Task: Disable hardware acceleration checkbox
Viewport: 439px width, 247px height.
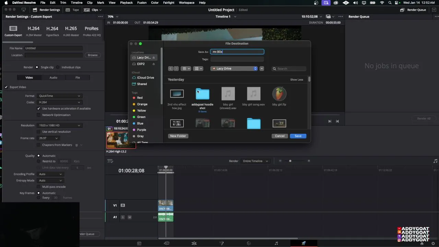Action: click(x=39, y=109)
